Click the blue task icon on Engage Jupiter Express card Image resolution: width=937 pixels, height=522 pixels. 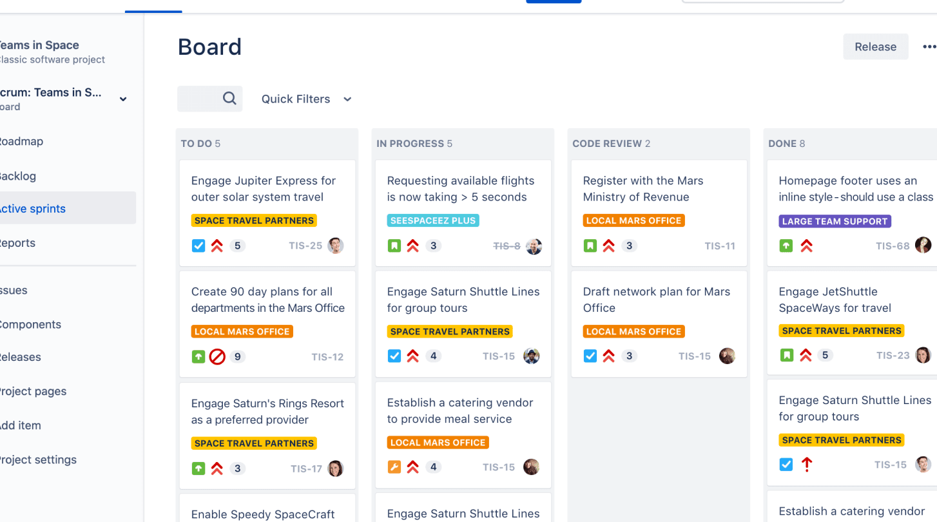198,246
